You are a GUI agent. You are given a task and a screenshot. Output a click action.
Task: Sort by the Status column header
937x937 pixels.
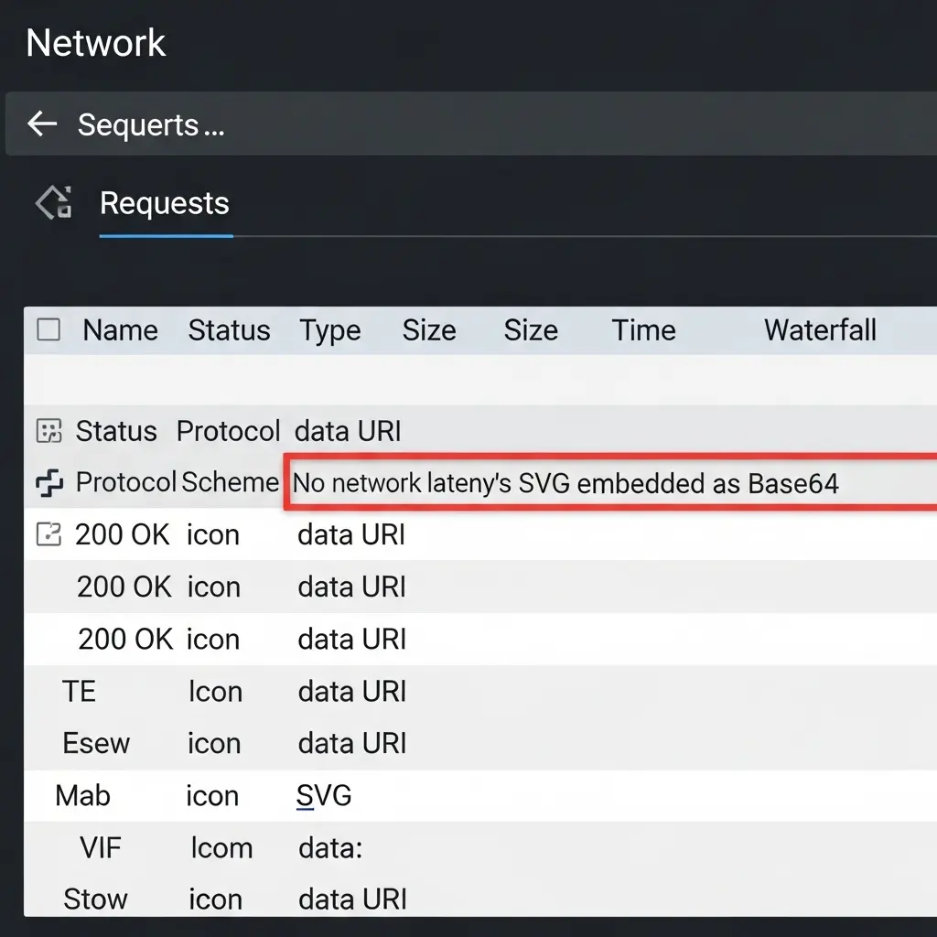click(229, 330)
